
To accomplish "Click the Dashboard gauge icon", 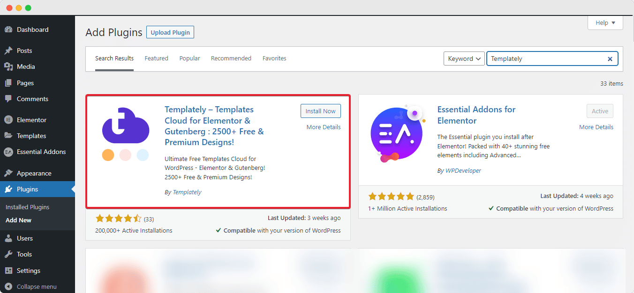I will click(8, 29).
